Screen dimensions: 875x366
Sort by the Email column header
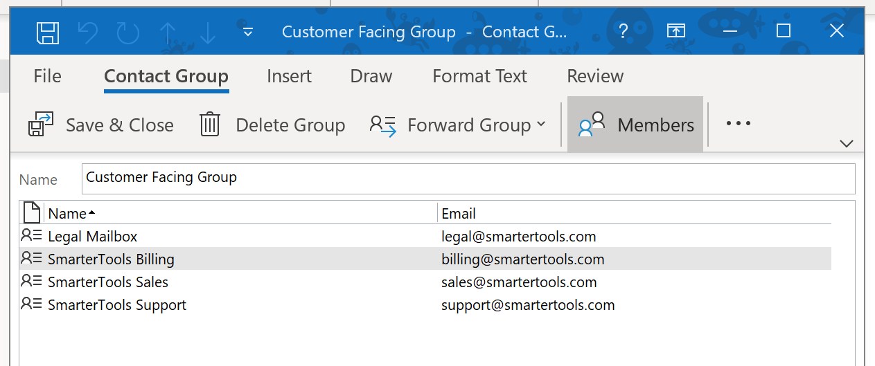click(634, 213)
